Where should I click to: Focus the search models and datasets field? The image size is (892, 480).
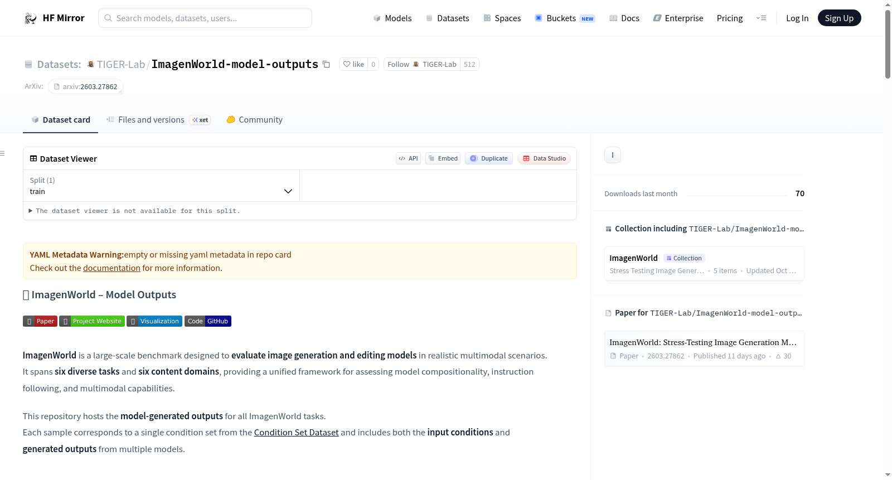coord(205,18)
